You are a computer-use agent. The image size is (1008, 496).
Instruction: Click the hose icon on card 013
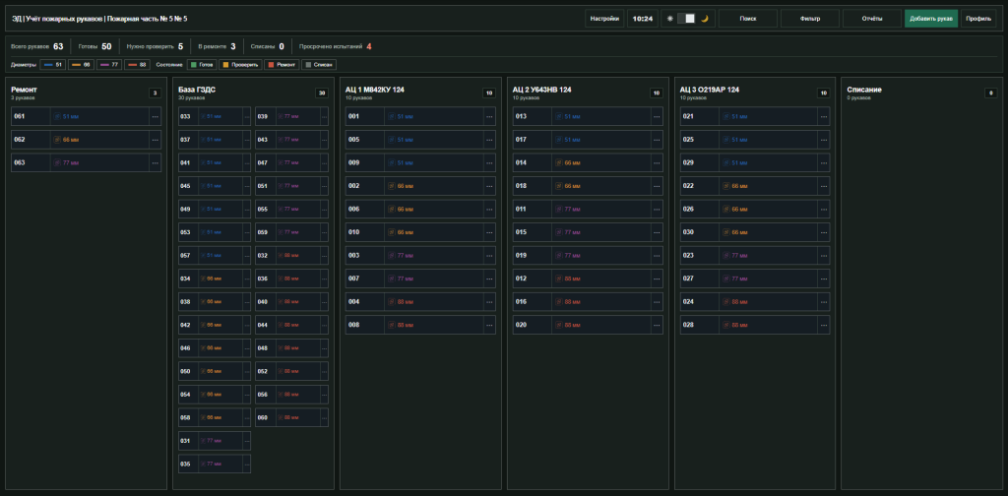pos(559,116)
